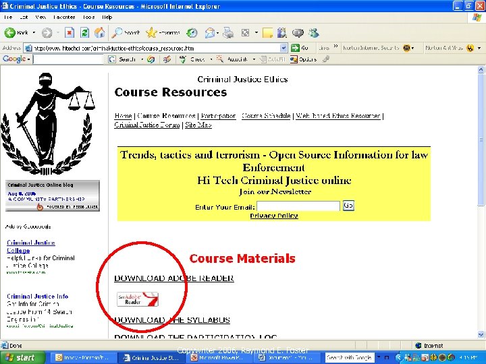The image size is (486, 364).
Task: Open the Tools menu
Action: click(x=88, y=18)
